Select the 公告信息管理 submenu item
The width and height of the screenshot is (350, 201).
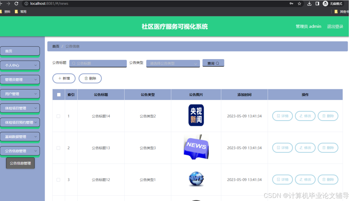20,163
